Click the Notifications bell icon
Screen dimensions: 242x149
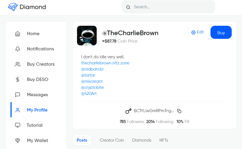pyautogui.click(x=18, y=49)
